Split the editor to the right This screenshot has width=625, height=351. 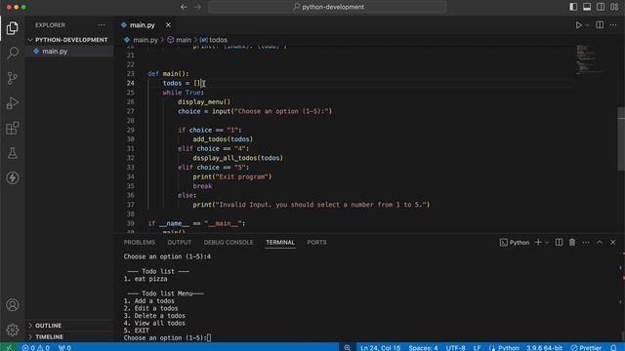coord(600,25)
